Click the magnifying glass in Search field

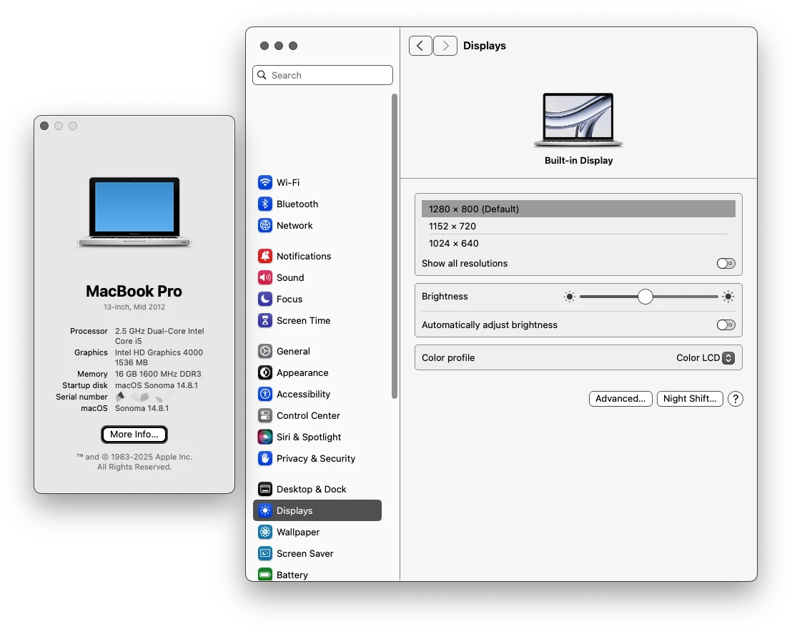(262, 75)
